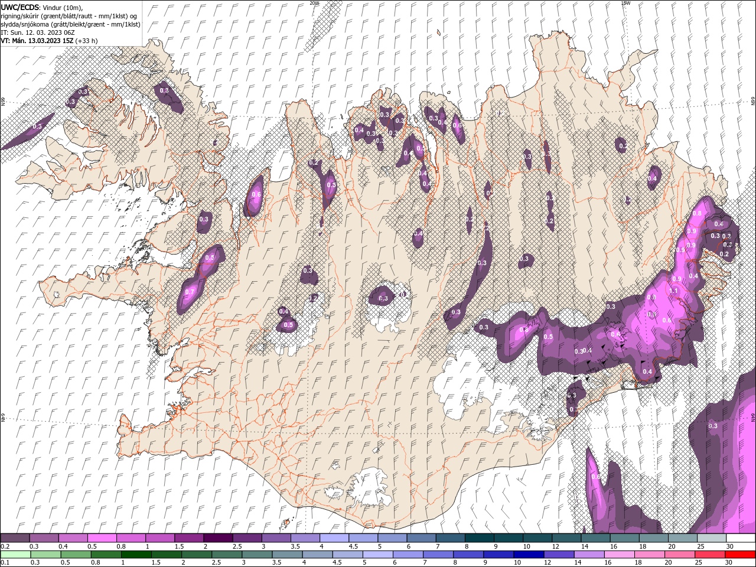Click the bottom legend row swatch labeled 10
The height and width of the screenshot is (567, 756).
[529, 554]
